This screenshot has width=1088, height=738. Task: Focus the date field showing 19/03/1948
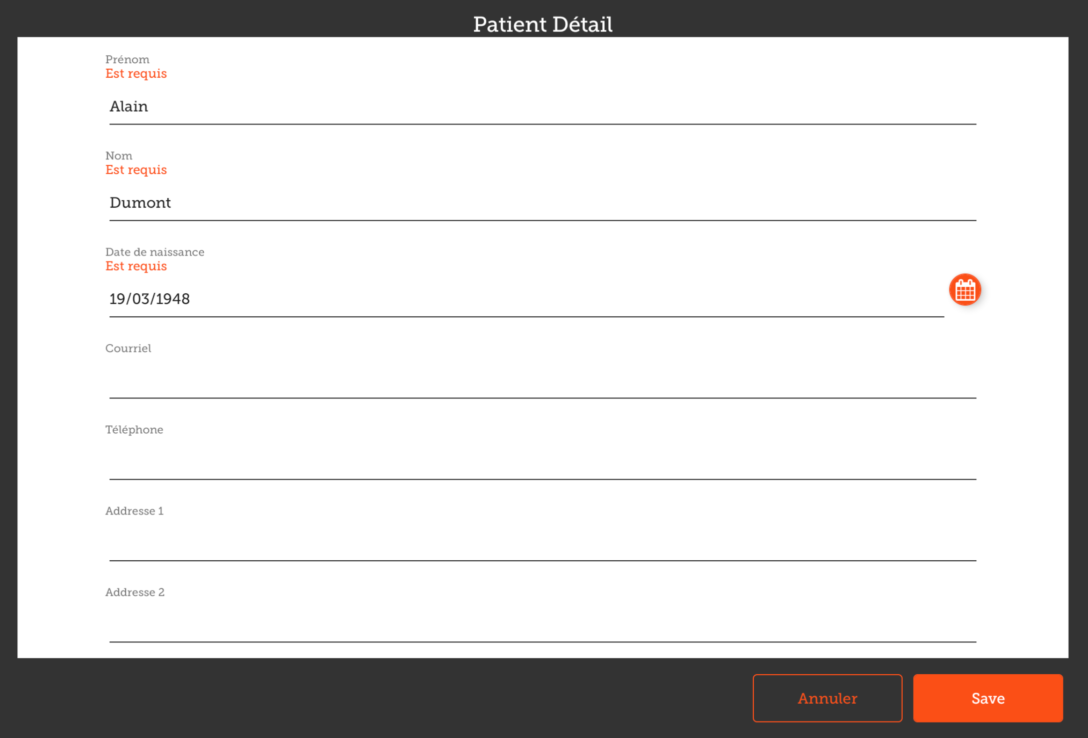[x=526, y=299]
